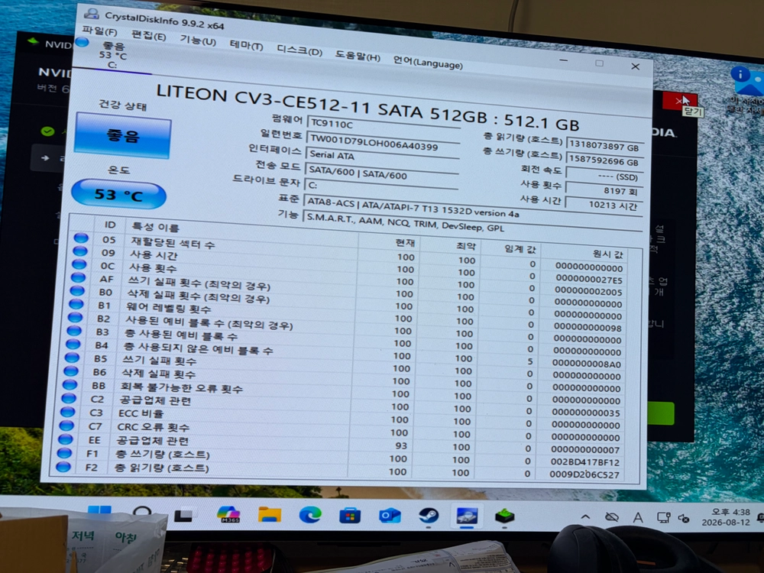The width and height of the screenshot is (764, 573).
Task: Launch Microsoft Edge from the taskbar
Action: [x=310, y=514]
